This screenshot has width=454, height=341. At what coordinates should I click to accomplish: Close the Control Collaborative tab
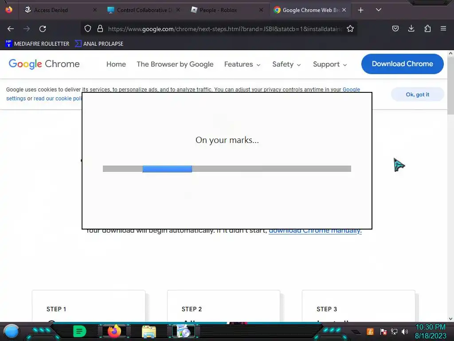coord(178,10)
